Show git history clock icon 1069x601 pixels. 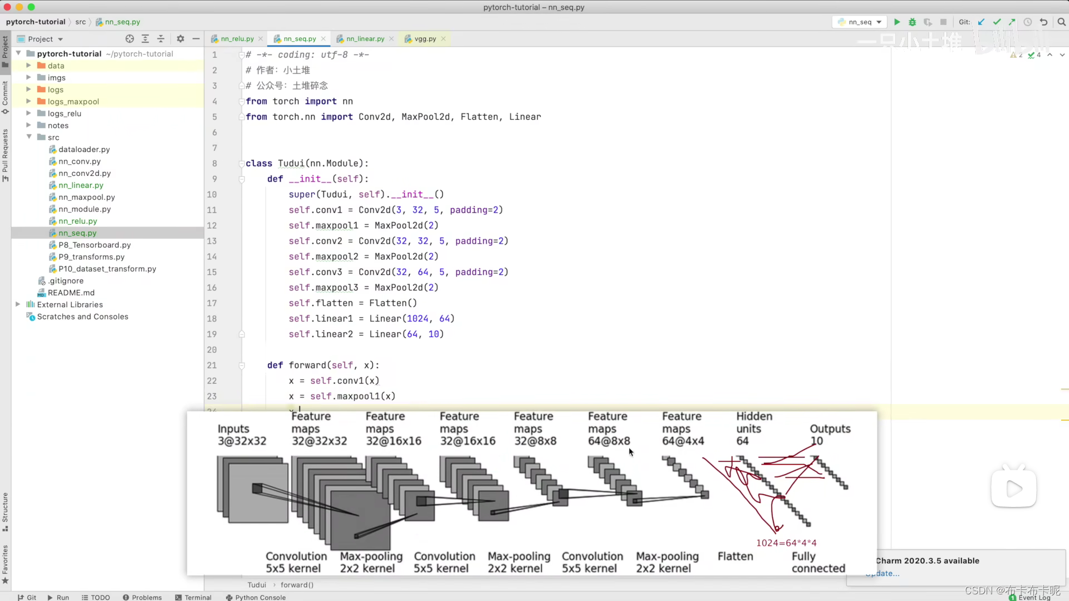(1028, 22)
